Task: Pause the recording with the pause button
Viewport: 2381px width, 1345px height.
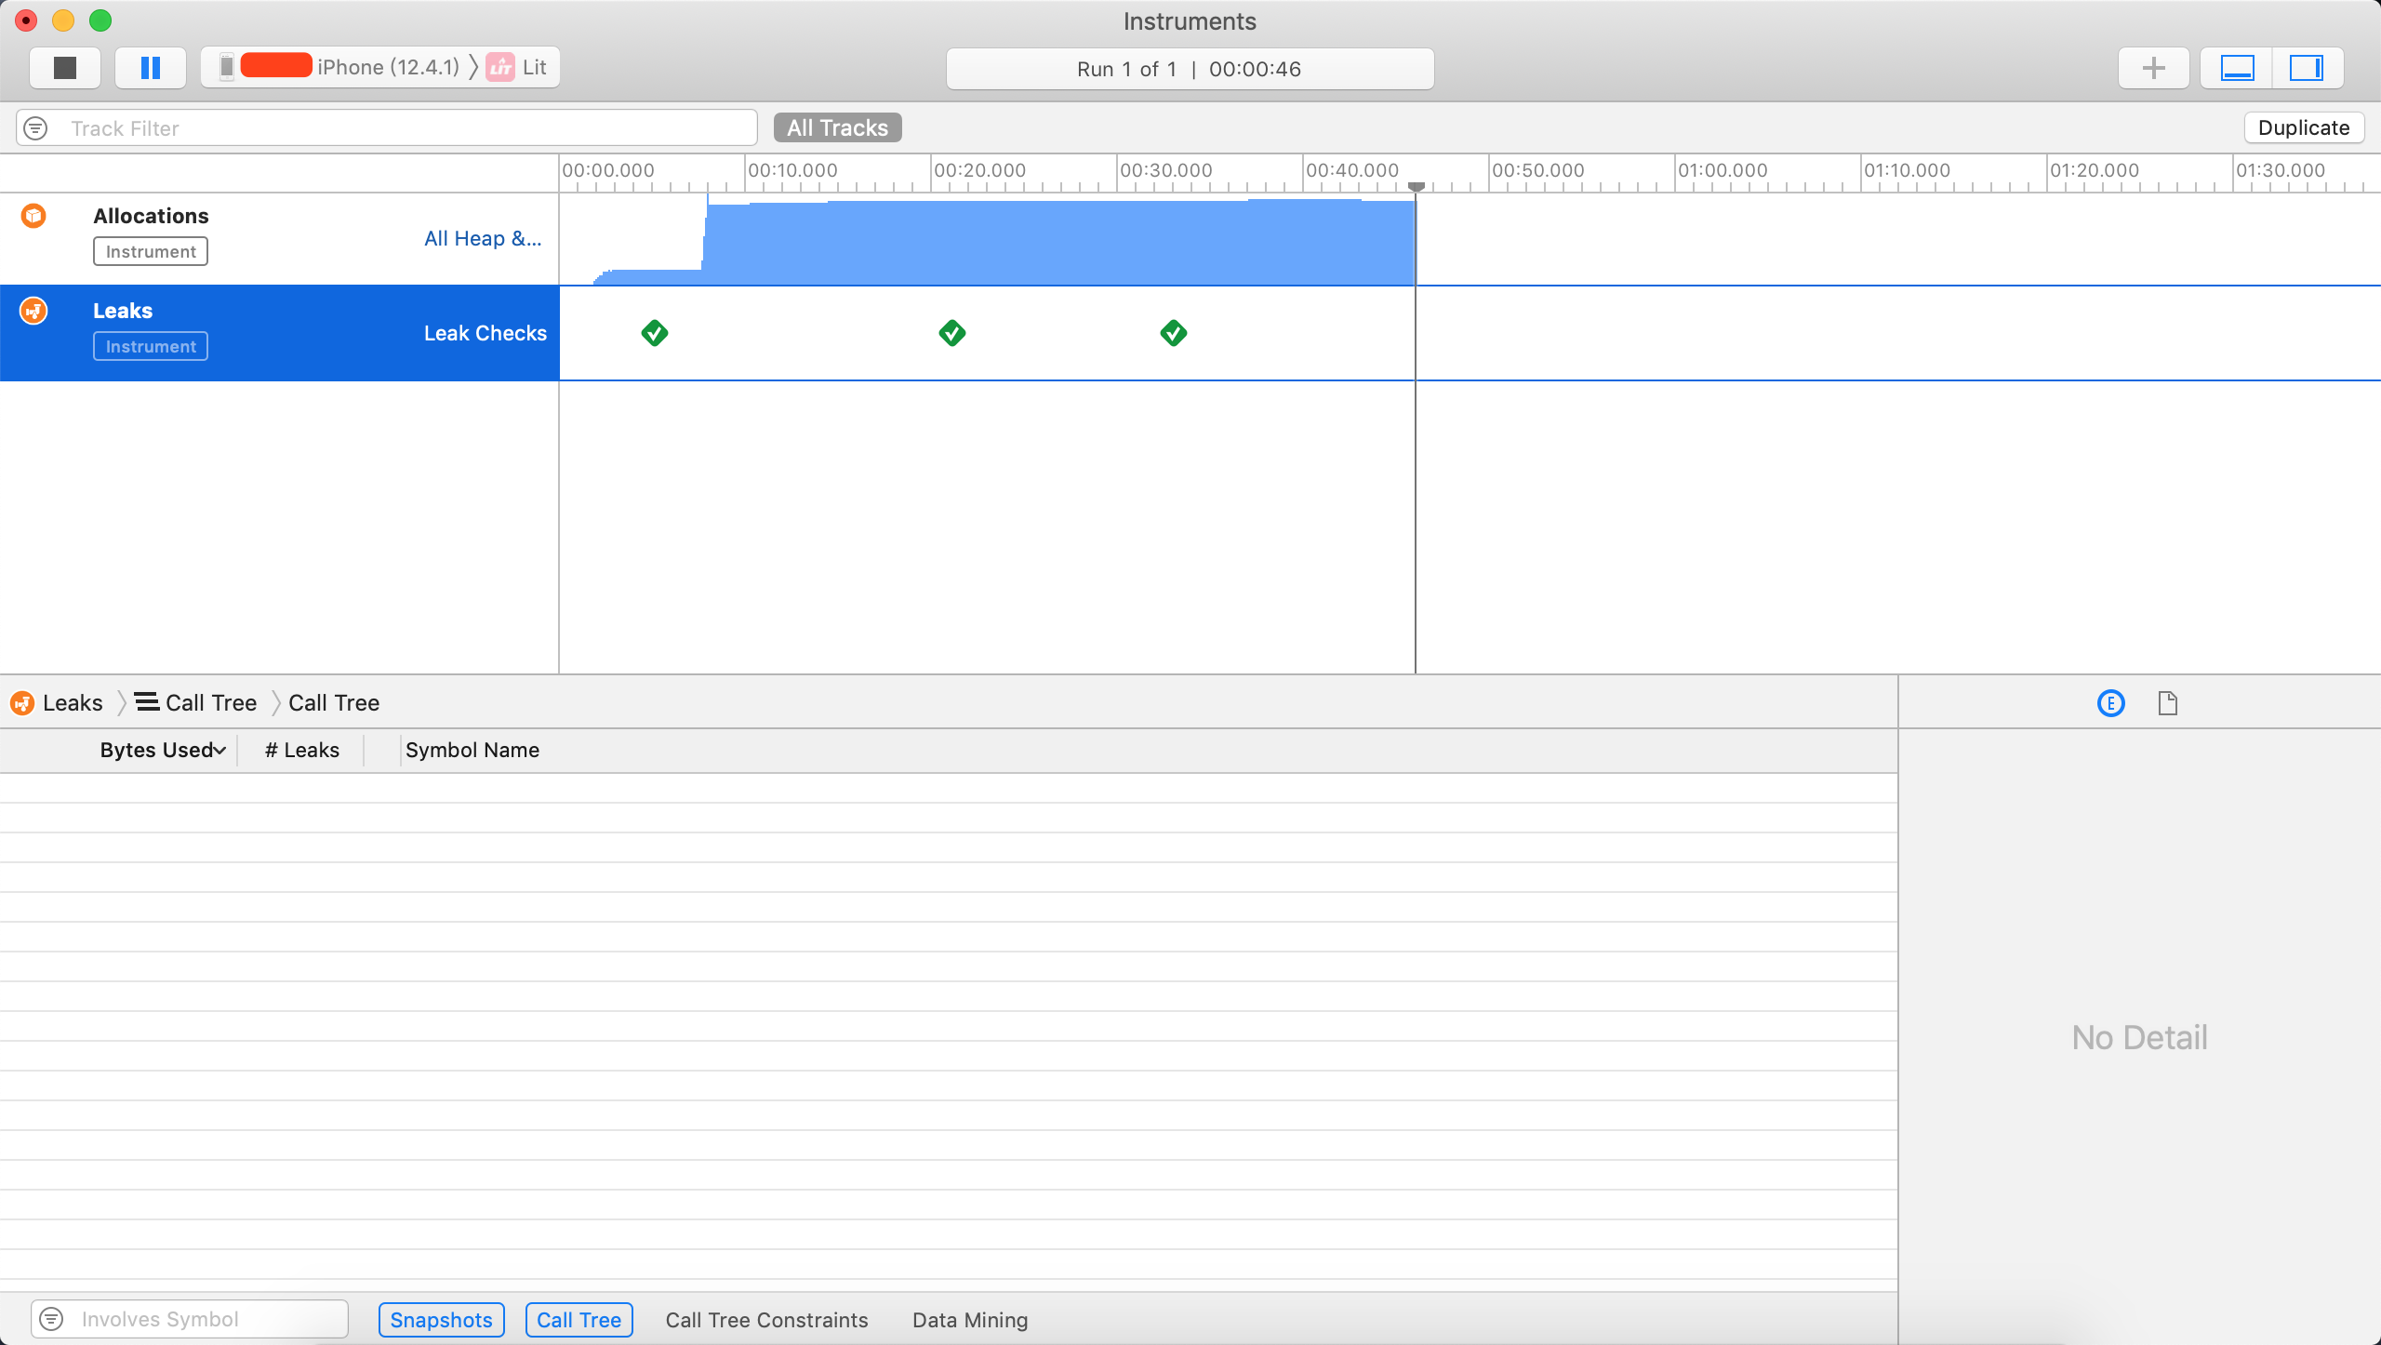Action: click(x=150, y=68)
